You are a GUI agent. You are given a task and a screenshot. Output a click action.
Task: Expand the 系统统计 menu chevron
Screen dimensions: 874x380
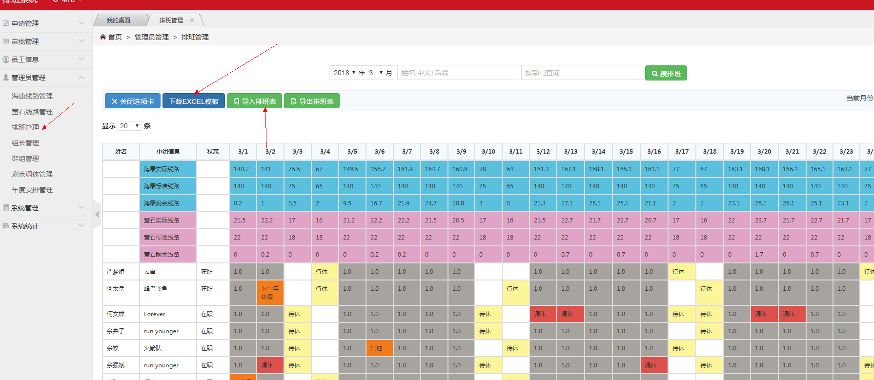pyautogui.click(x=81, y=225)
